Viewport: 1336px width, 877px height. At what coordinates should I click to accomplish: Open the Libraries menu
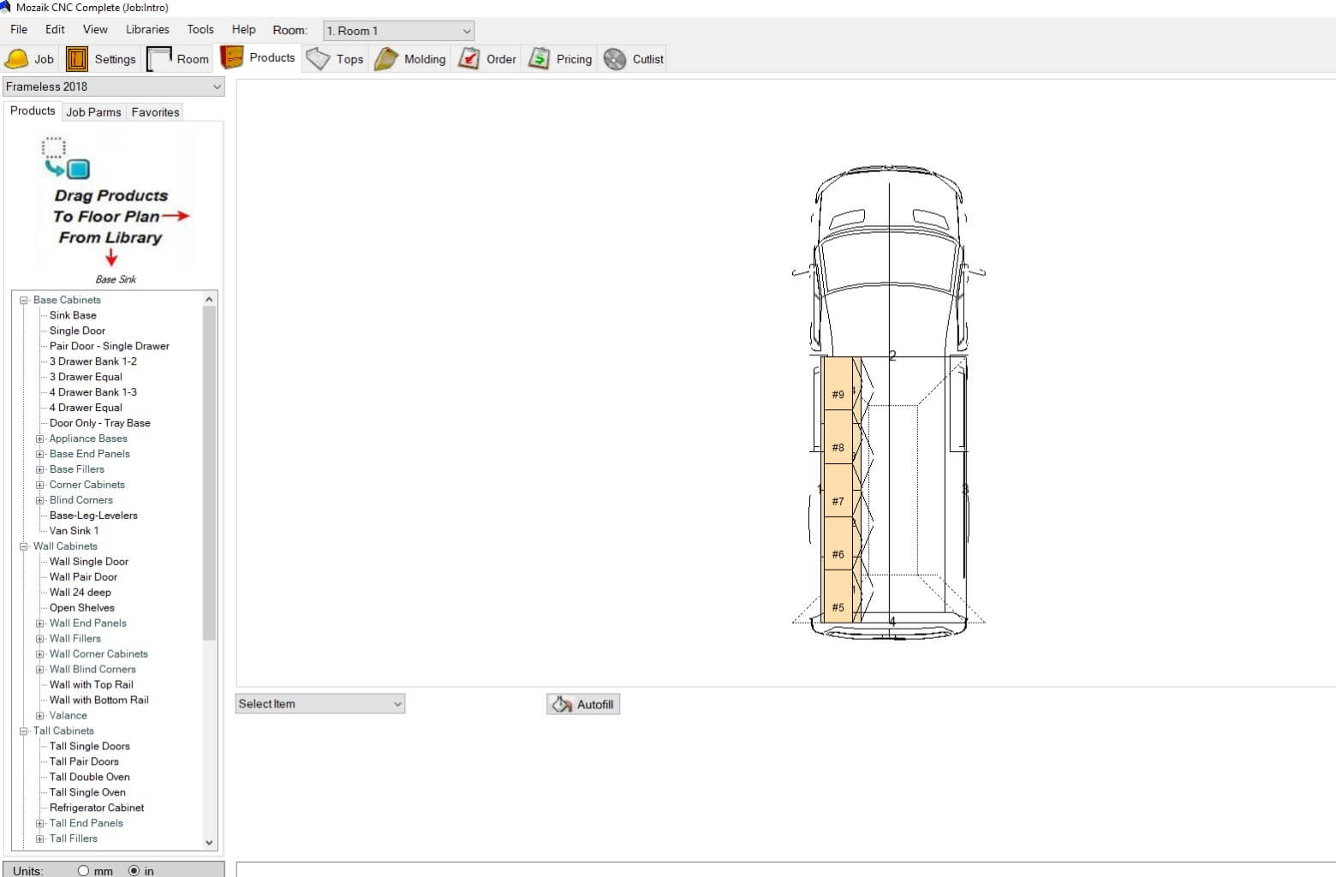click(x=147, y=29)
